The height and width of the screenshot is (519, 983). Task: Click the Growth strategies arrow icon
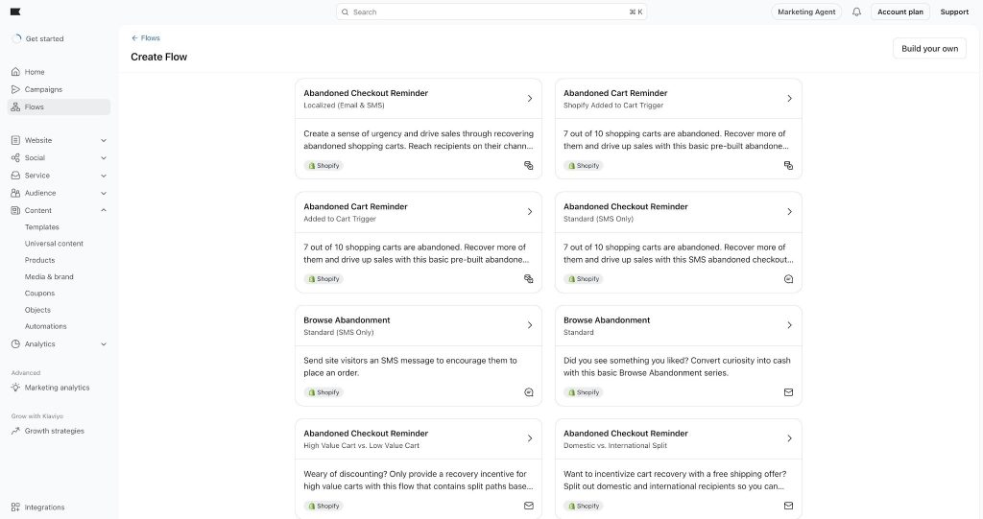click(x=15, y=432)
